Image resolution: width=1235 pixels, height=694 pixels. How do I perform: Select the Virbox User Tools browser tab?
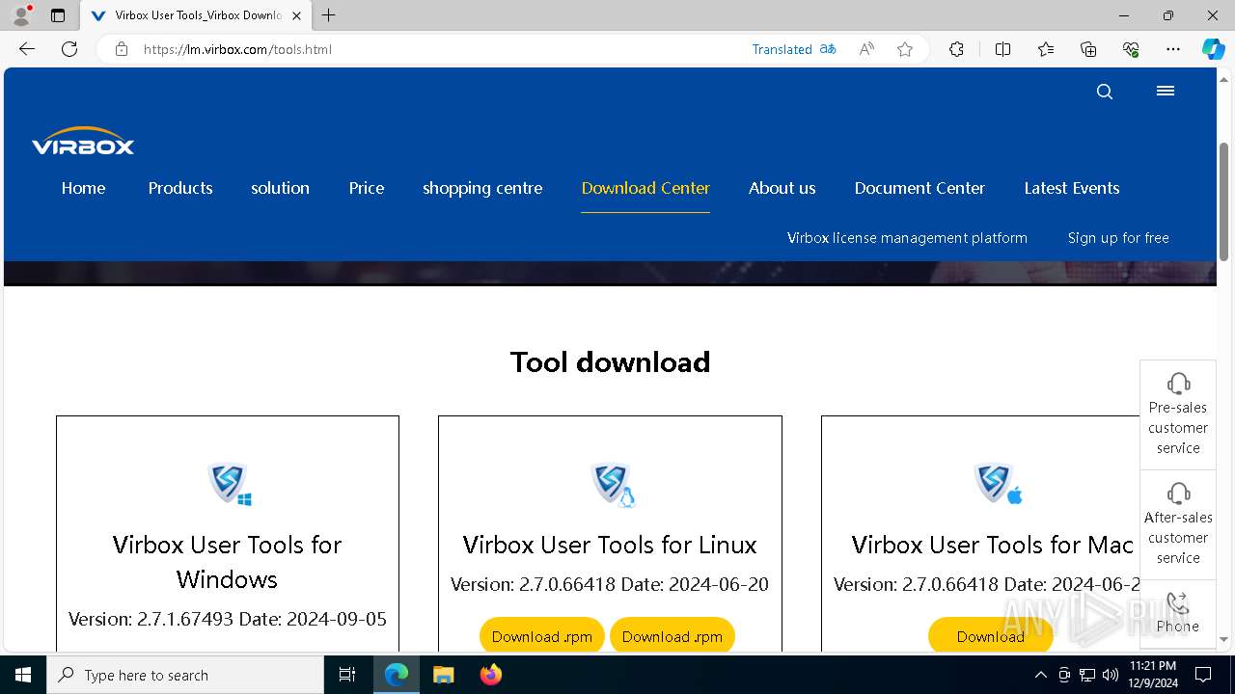click(196, 15)
